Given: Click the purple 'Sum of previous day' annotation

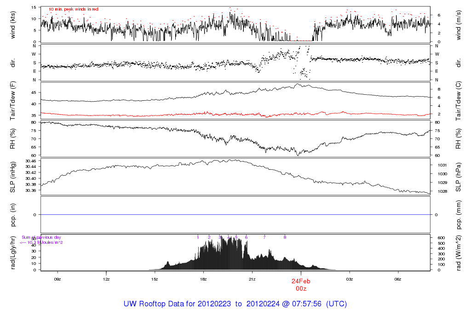Looking at the screenshot, I should pyautogui.click(x=41, y=237).
